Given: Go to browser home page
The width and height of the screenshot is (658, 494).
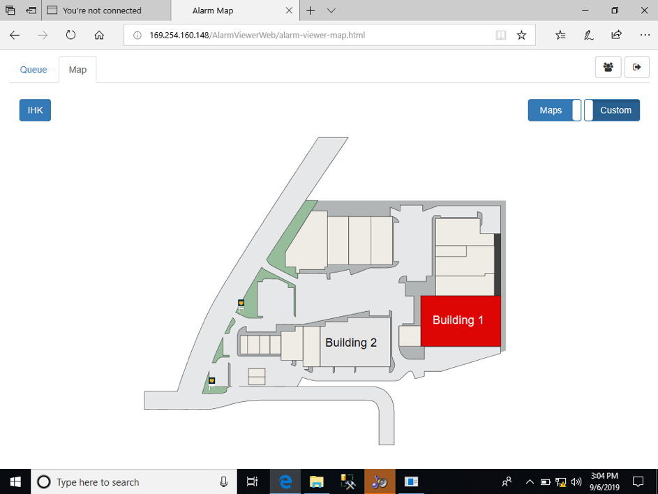Looking at the screenshot, I should click(99, 36).
